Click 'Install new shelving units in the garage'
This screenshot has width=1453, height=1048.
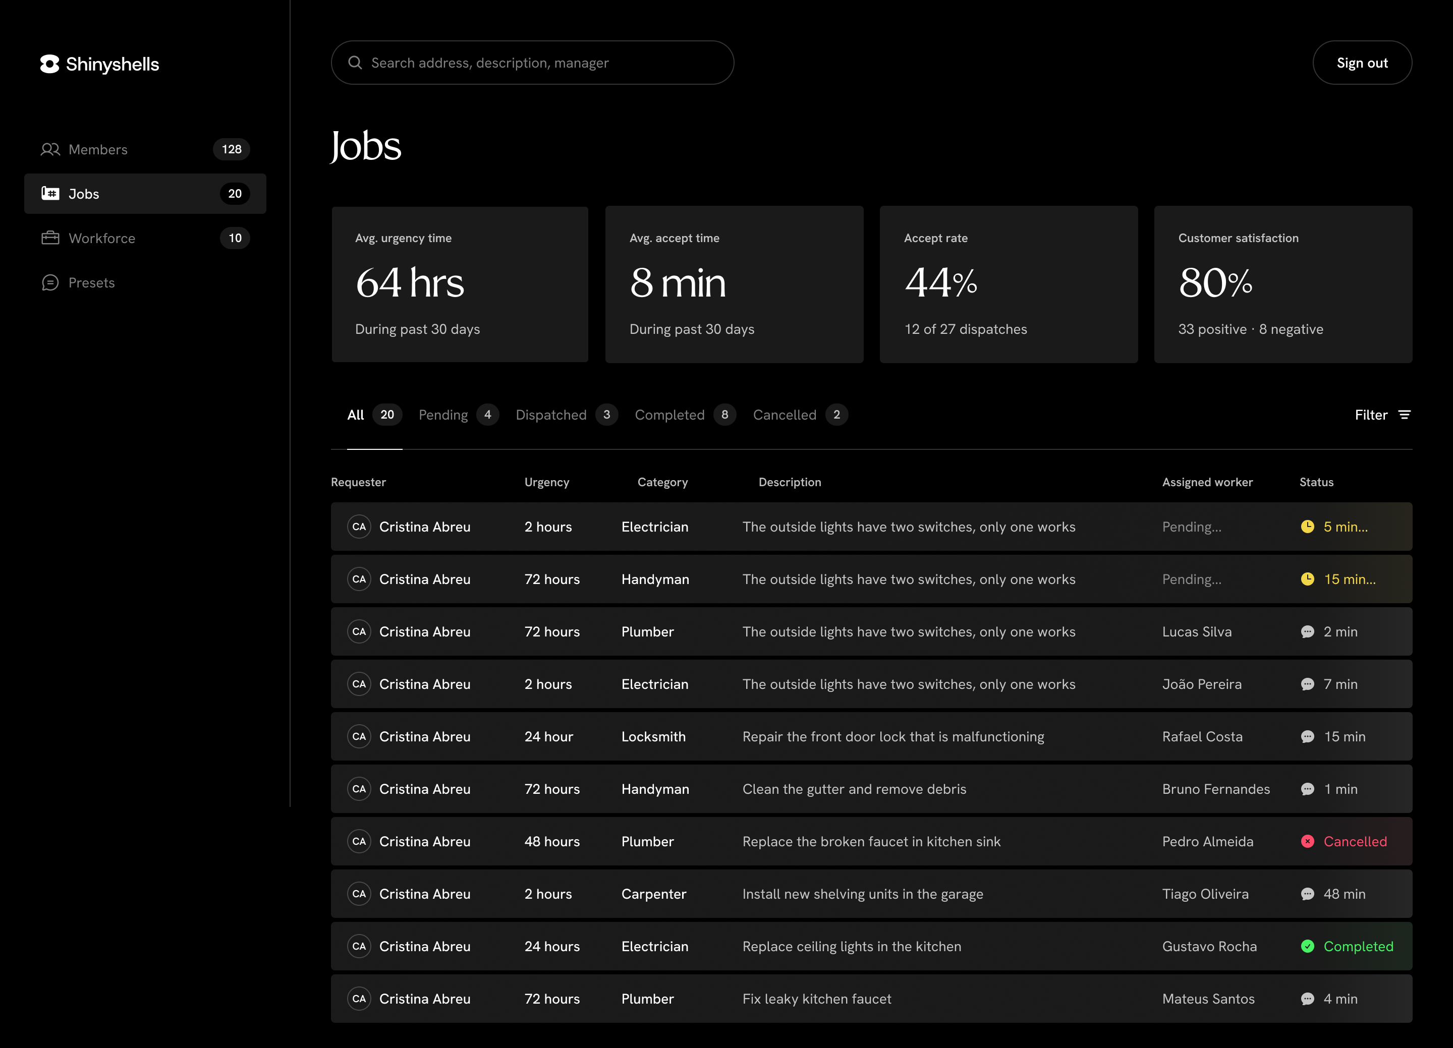pos(862,894)
